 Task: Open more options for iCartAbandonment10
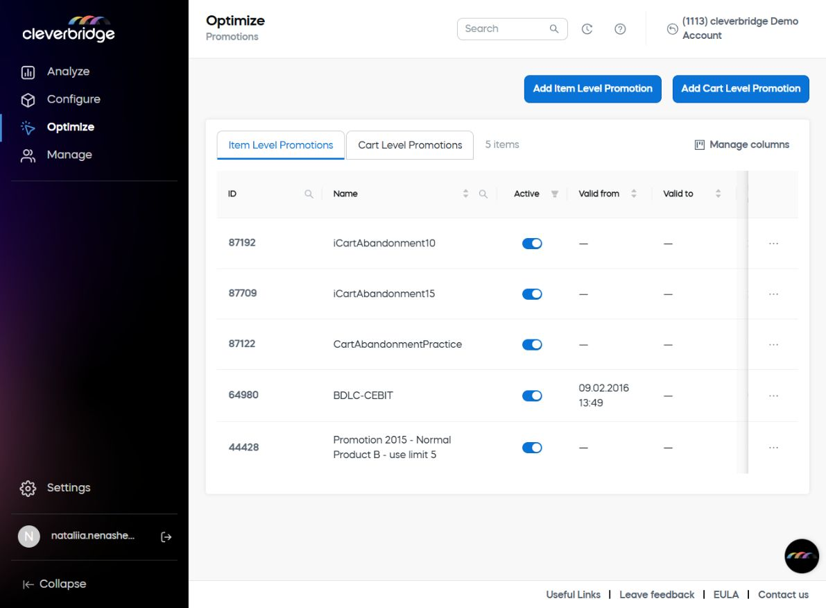(x=773, y=244)
